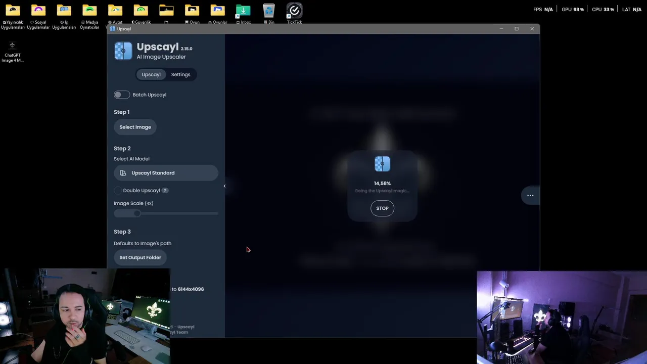The width and height of the screenshot is (647, 364).
Task: Click the GPU 93% overlay readout
Action: tap(573, 10)
